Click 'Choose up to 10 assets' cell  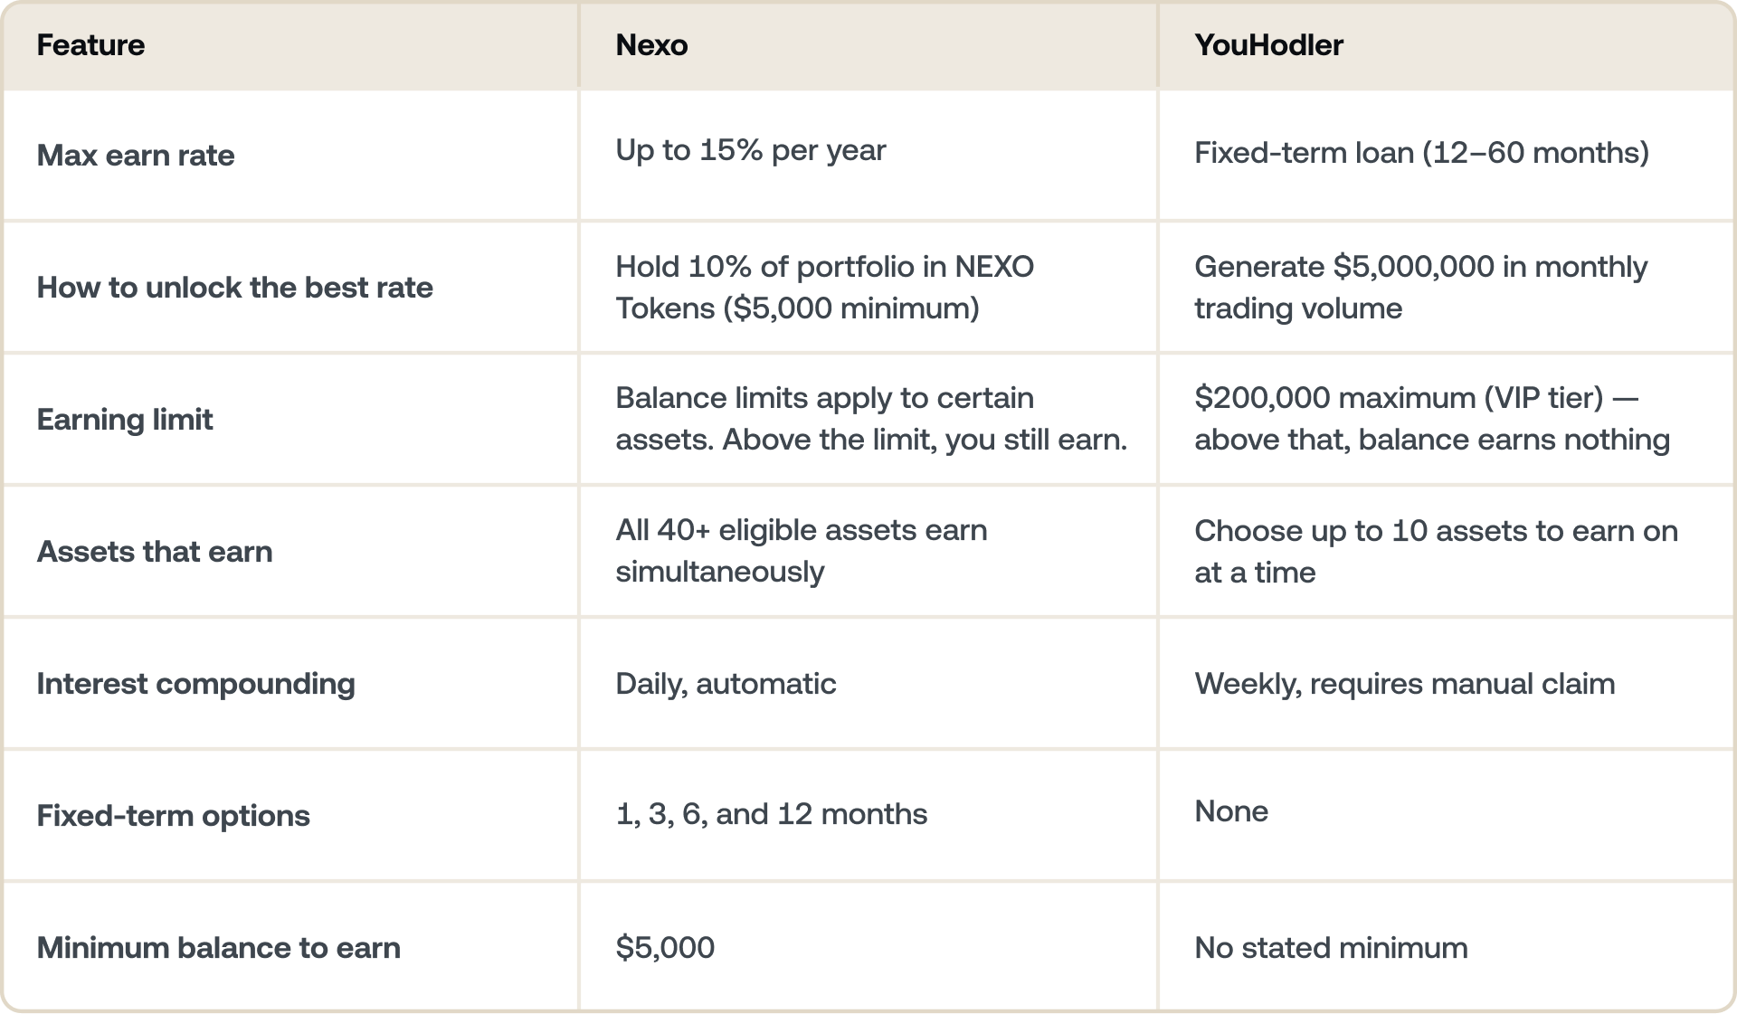(1436, 551)
